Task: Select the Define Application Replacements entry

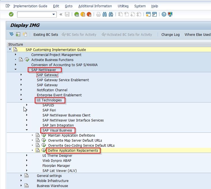Action: click(x=73, y=151)
